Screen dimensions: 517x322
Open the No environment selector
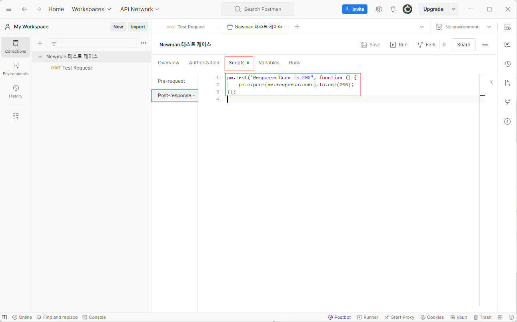tap(464, 27)
